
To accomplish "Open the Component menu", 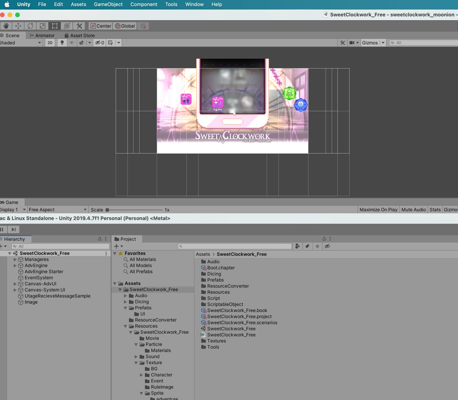I will click(x=144, y=5).
